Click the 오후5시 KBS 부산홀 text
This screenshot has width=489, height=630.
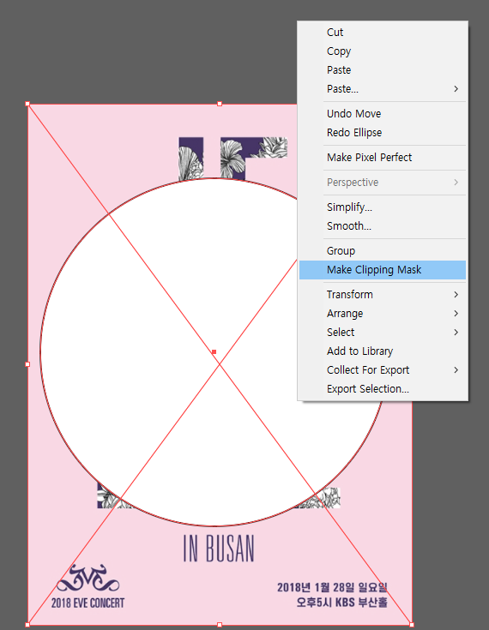coord(341,603)
